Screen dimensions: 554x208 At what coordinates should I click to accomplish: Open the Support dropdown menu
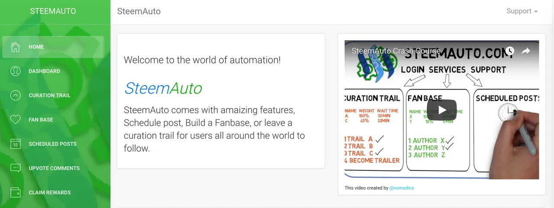coord(522,11)
